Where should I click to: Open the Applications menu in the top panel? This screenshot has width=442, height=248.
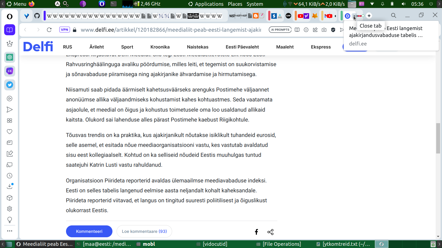tap(206, 4)
